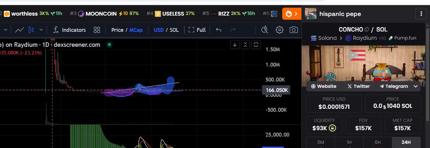Viewport: 430px width, 148px height.
Task: Open the multi-chart layout grid icon
Action: click(x=97, y=30)
